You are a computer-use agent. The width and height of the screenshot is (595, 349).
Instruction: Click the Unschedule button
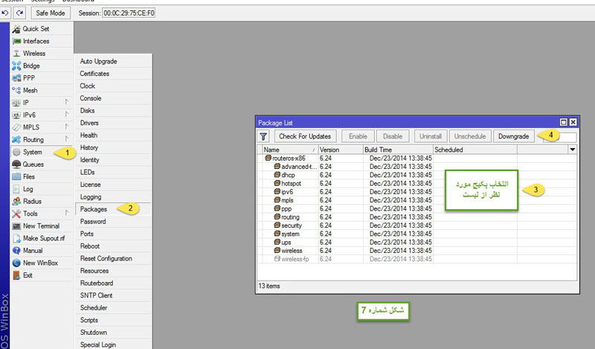click(470, 136)
